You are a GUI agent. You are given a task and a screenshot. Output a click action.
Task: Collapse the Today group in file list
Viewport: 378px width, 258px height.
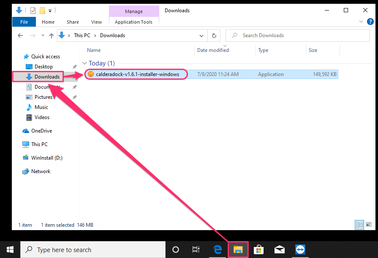coord(84,62)
